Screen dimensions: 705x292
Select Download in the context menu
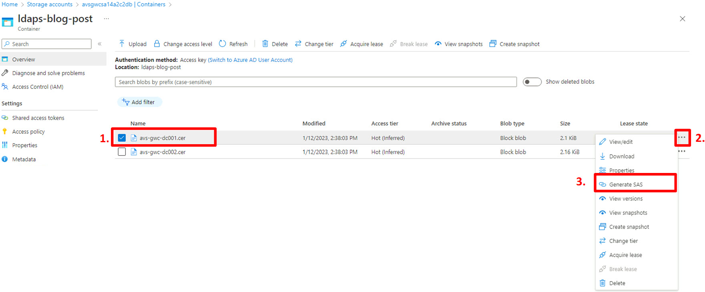636,156
